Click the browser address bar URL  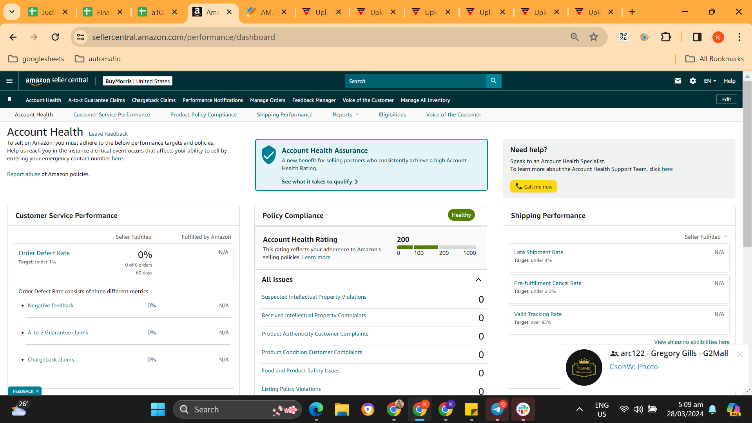pyautogui.click(x=183, y=37)
